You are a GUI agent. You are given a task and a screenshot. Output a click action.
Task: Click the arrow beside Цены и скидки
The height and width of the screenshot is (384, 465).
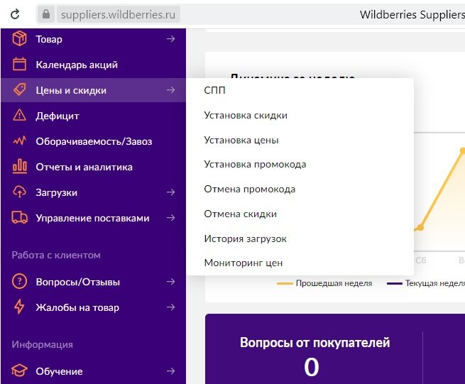(x=170, y=90)
